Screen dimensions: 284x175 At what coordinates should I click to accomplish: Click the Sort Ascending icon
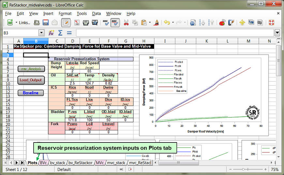202,22
